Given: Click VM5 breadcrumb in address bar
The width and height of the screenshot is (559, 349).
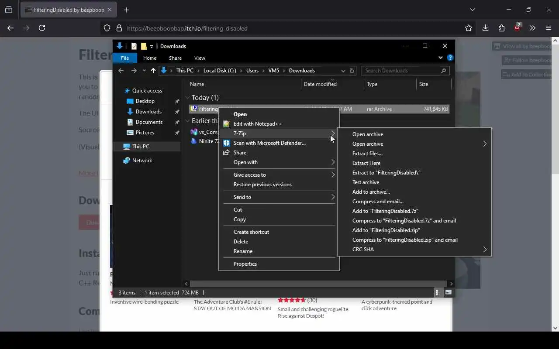Looking at the screenshot, I should coord(274,71).
